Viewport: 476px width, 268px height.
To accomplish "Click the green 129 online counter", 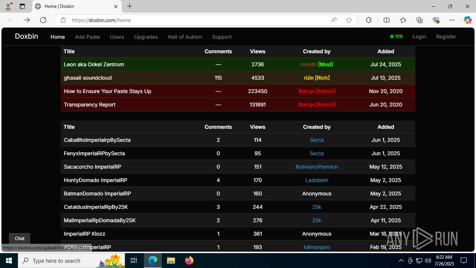I will [396, 36].
